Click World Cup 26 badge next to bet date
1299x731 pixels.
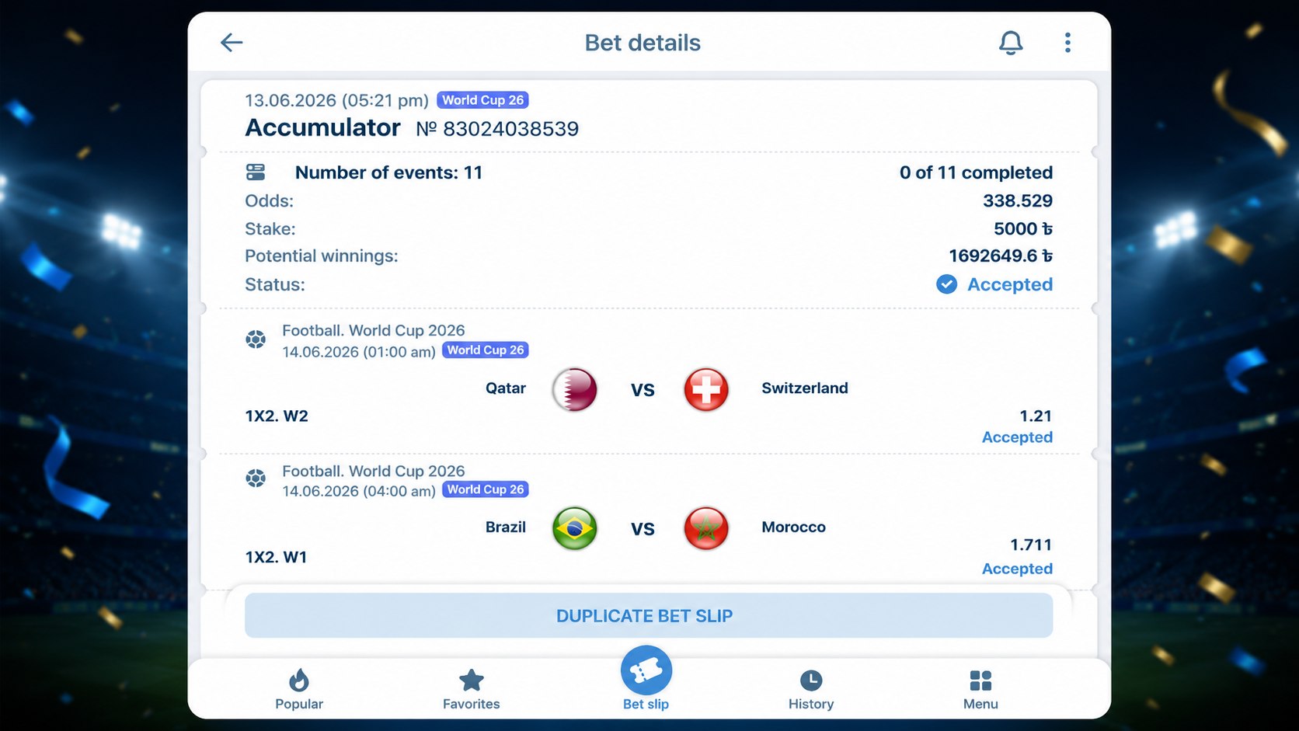point(482,100)
